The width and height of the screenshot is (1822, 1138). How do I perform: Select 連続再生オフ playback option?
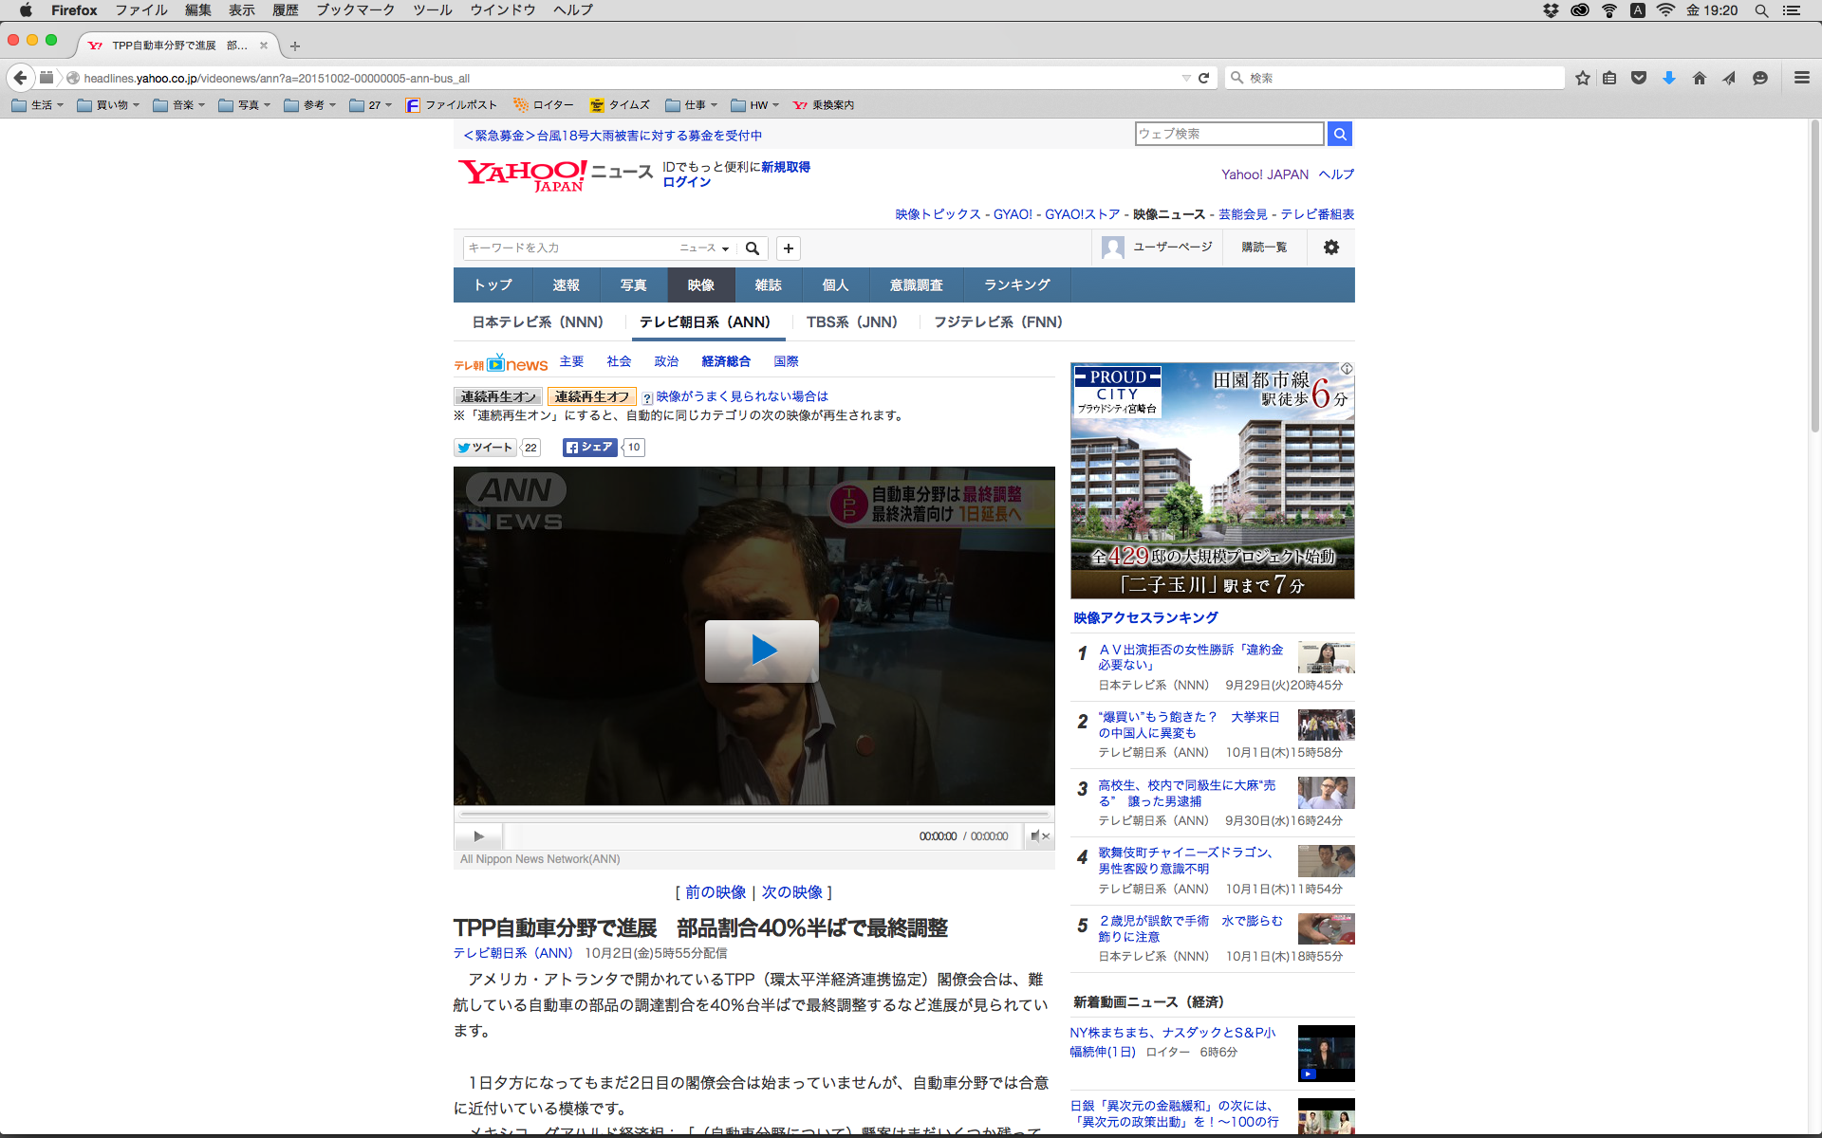pyautogui.click(x=591, y=396)
